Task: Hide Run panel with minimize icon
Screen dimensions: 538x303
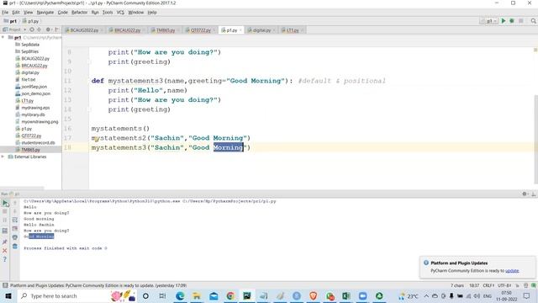Action: pyautogui.click(x=534, y=194)
